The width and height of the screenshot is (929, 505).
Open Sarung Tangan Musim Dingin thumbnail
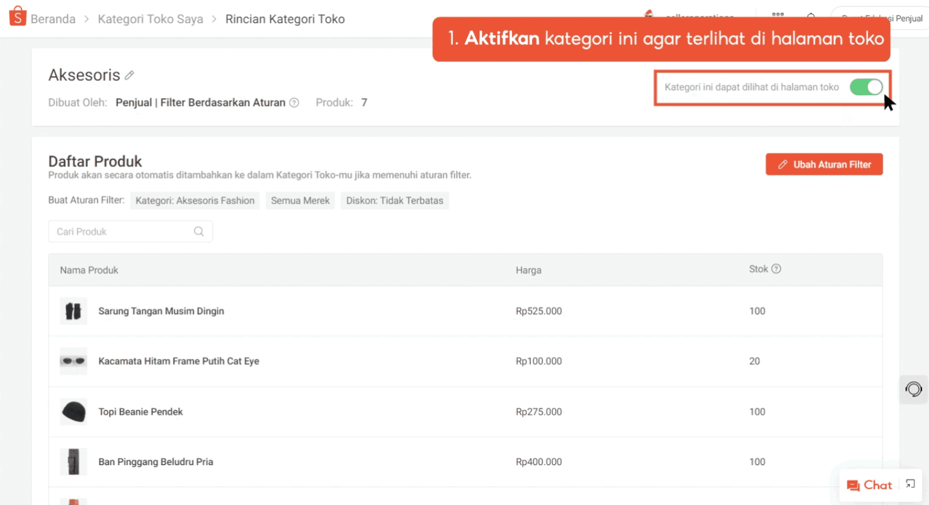73,311
